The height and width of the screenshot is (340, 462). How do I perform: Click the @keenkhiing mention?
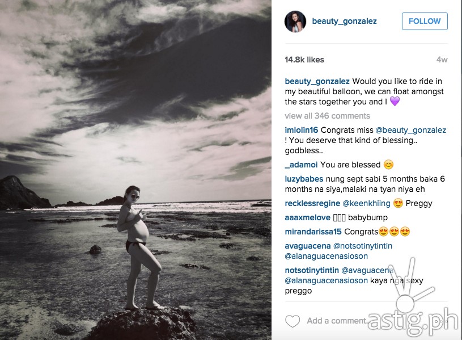click(x=366, y=203)
